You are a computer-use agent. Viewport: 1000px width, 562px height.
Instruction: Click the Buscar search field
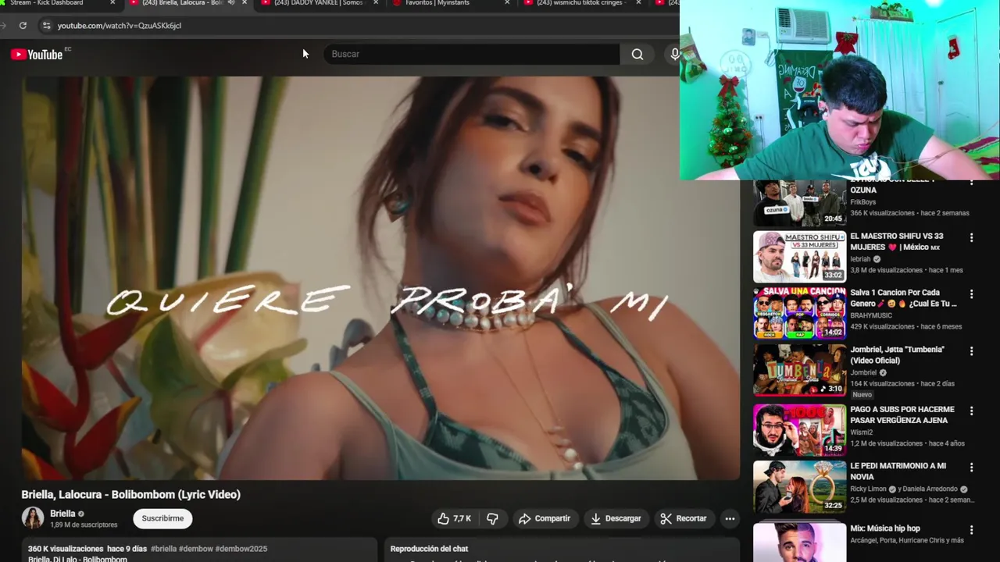pyautogui.click(x=471, y=54)
